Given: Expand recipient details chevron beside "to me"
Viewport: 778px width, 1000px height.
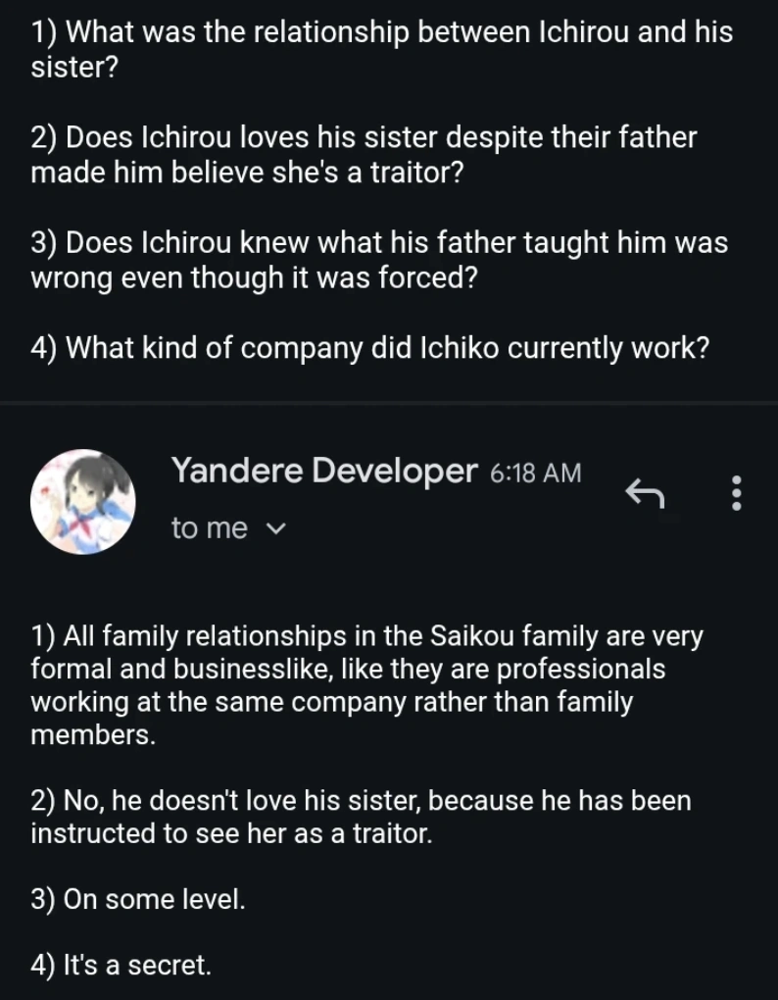Looking at the screenshot, I should [x=276, y=529].
